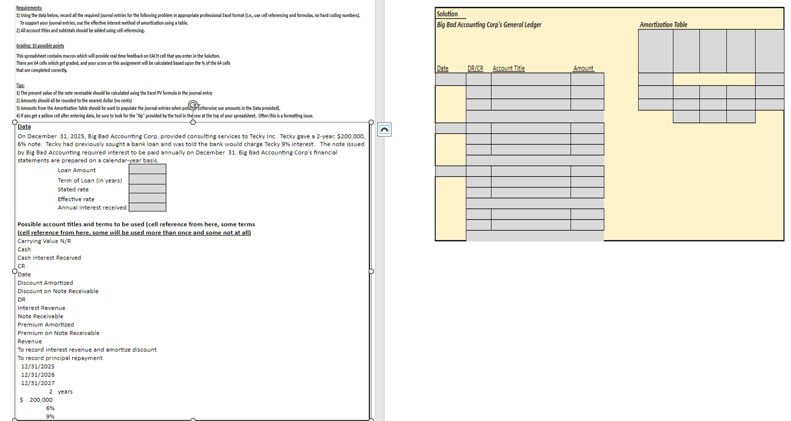Viewport: 791px width, 421px height.
Task: Click the 'Interest Revenue' neighbor 'DR' term
Action: pos(22,300)
